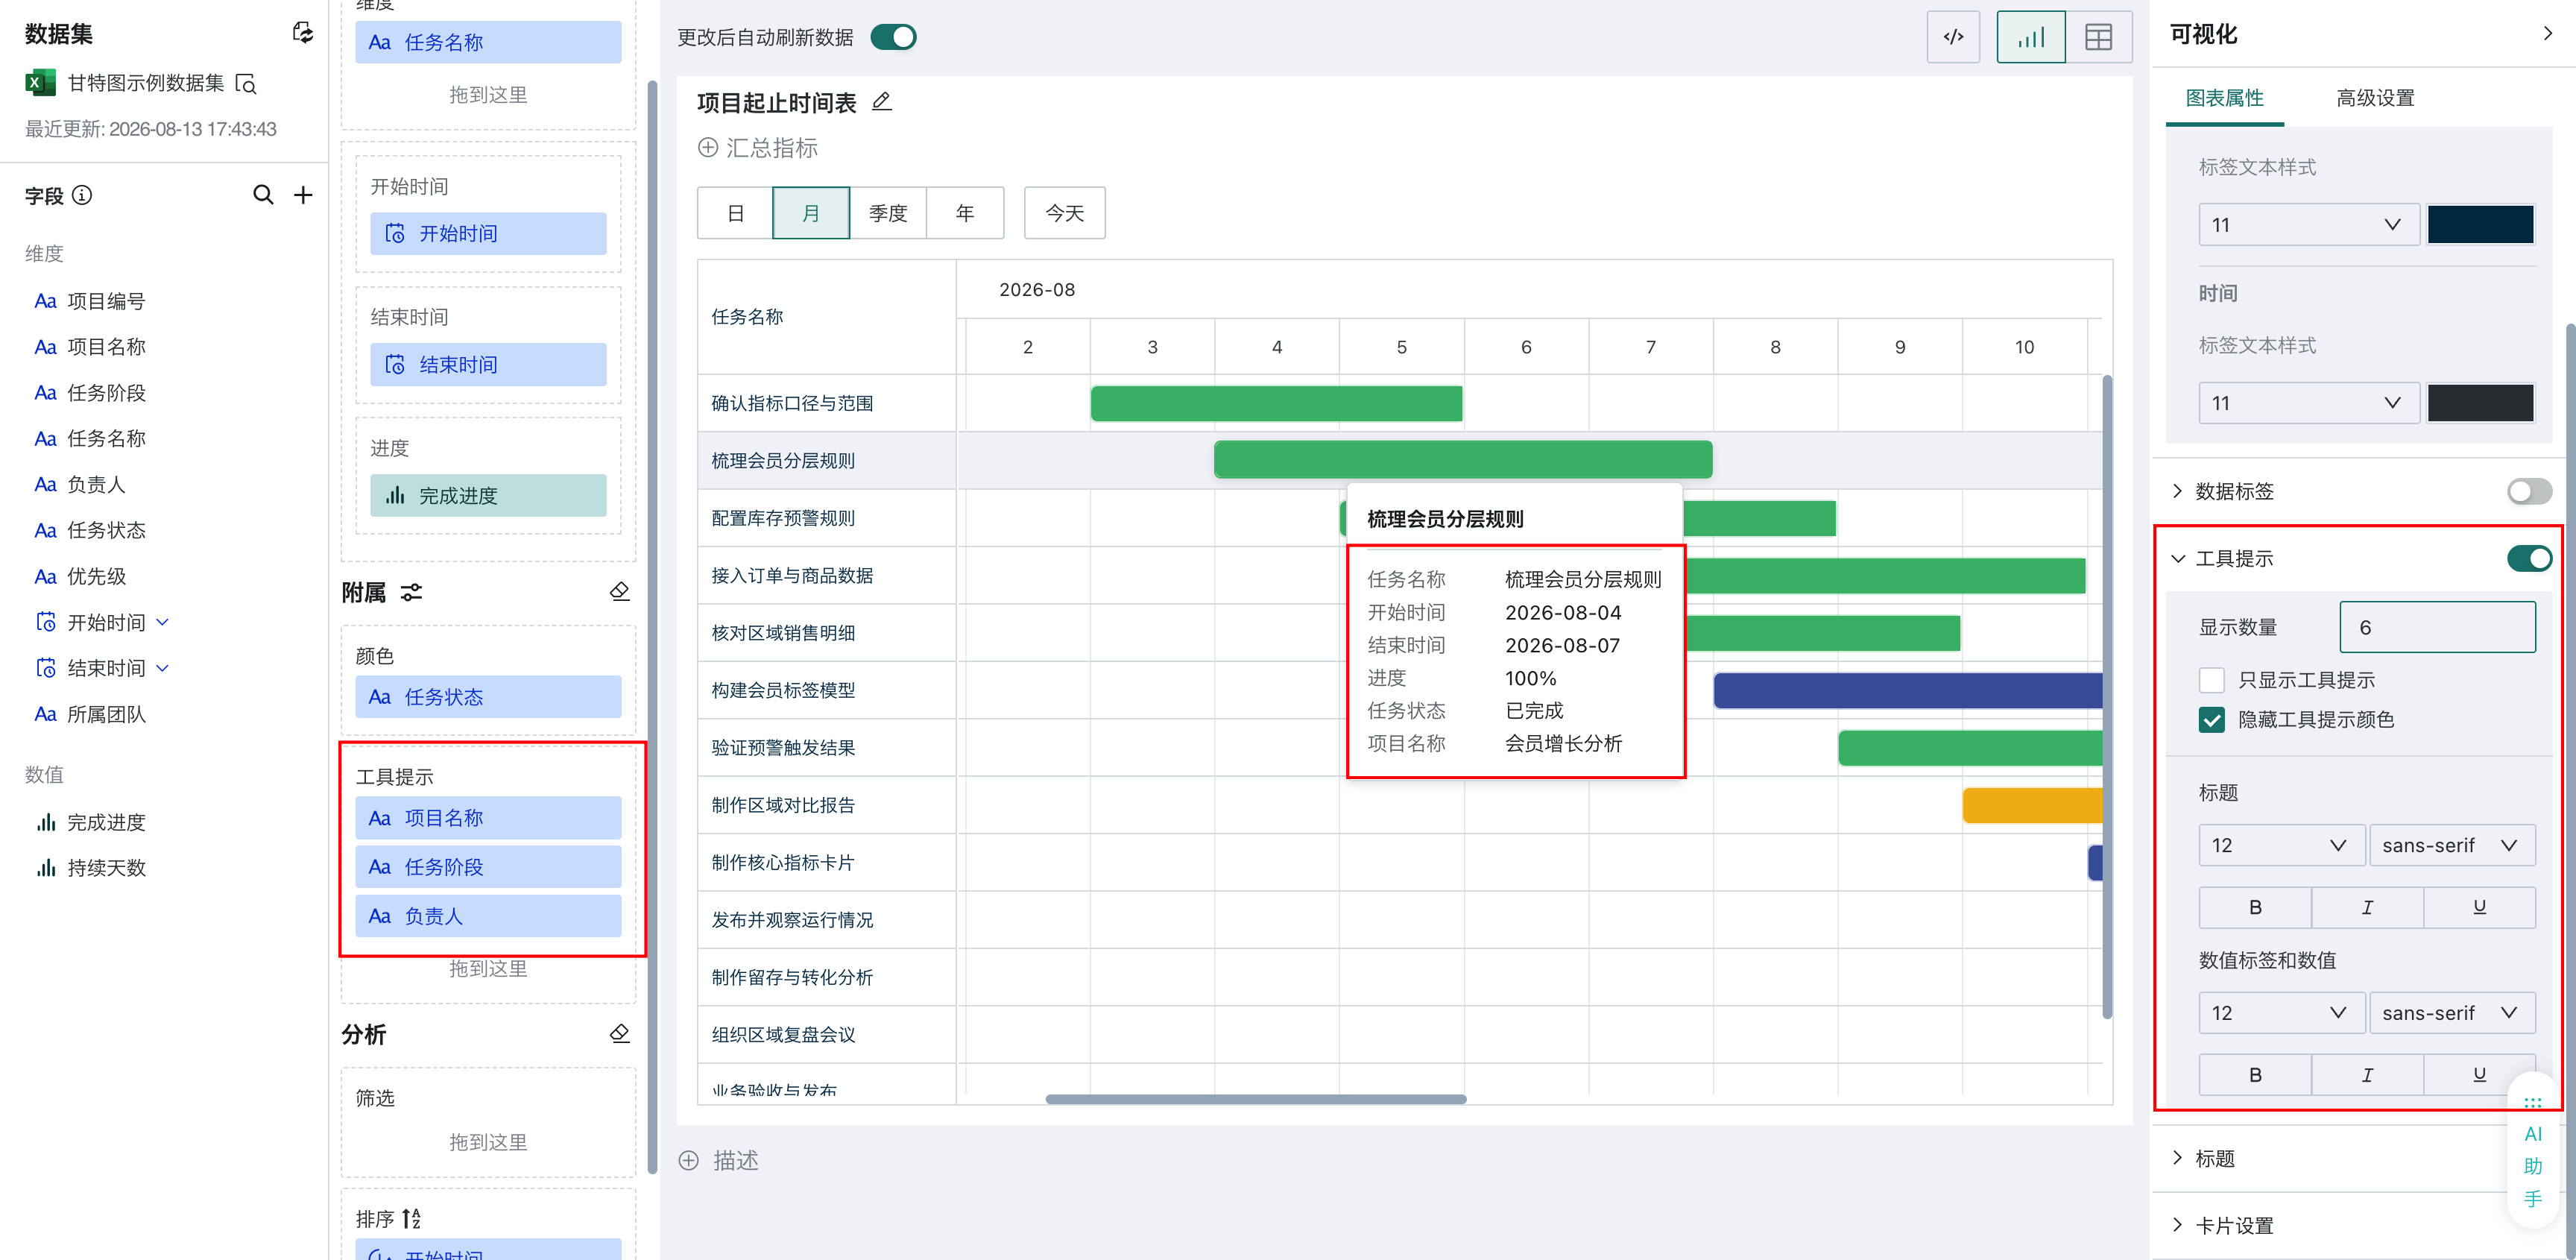Viewport: 2576px width, 1260px height.
Task: Click the 项目名称 pill under 工具提示
Action: 488,818
